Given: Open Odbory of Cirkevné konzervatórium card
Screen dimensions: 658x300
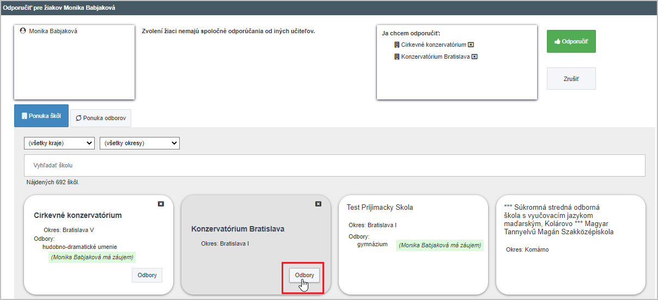Looking at the screenshot, I should click(x=147, y=275).
